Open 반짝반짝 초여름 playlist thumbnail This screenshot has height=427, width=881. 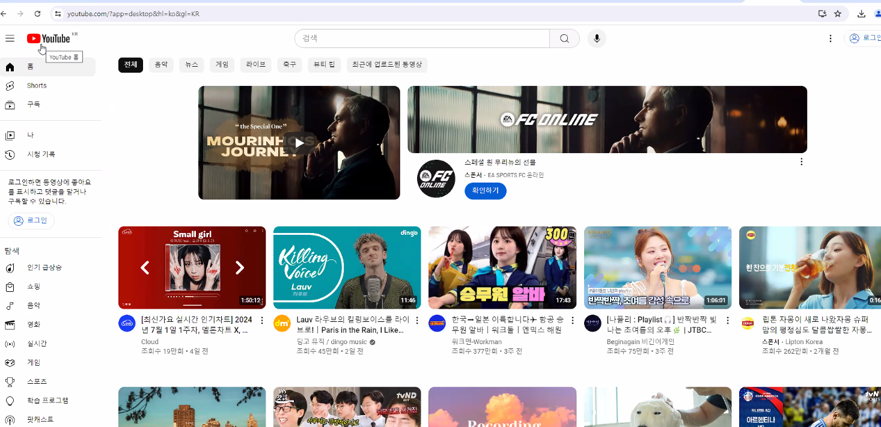(657, 268)
